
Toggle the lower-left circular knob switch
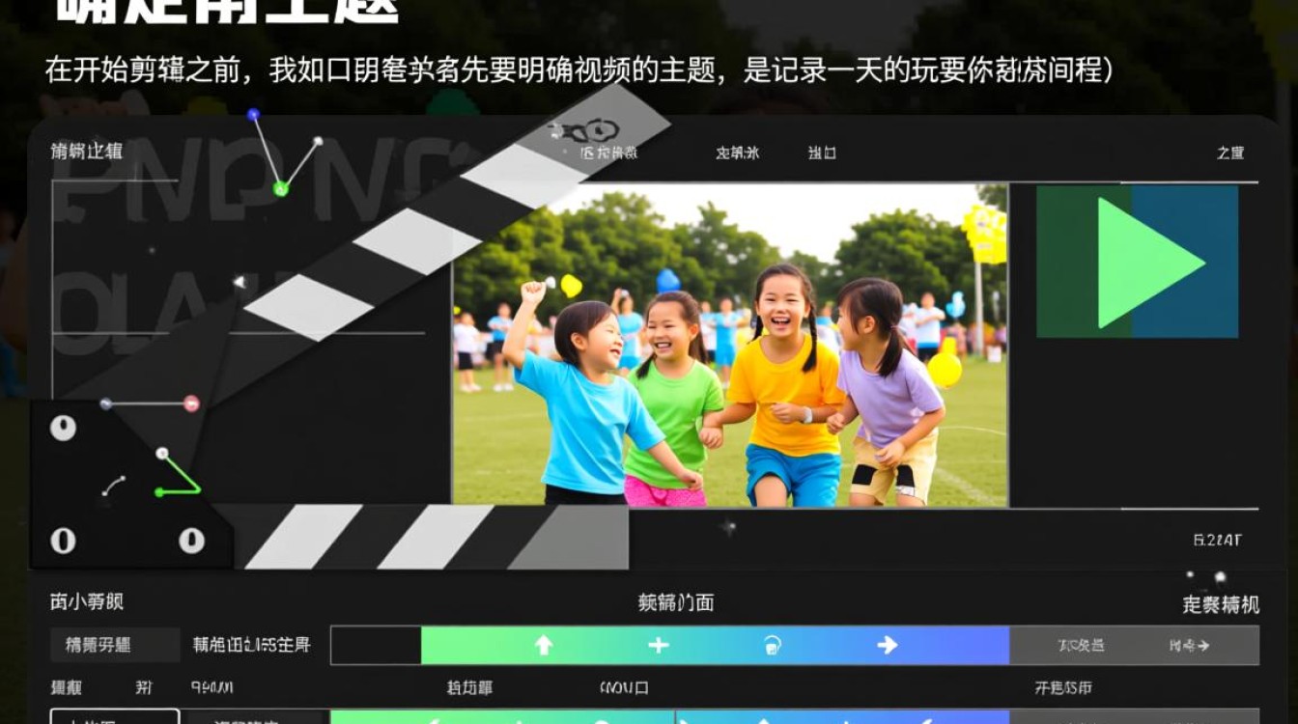65,538
